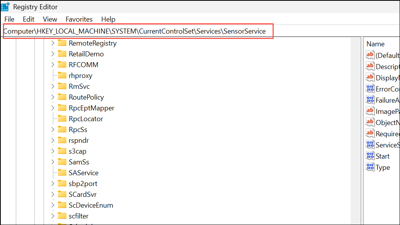The height and width of the screenshot is (225, 400).
Task: Open the Favorites menu
Action: pyautogui.click(x=79, y=19)
